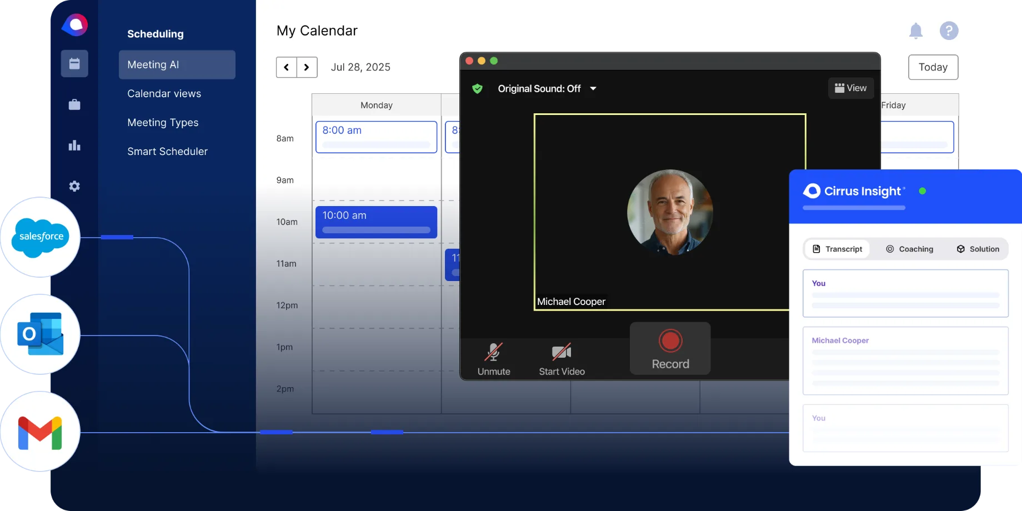The height and width of the screenshot is (511, 1022).
Task: Click the Gmail integration icon
Action: (41, 432)
